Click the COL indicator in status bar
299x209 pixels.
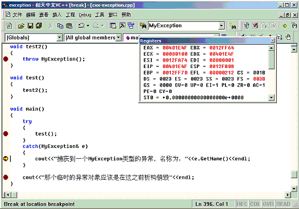click(255, 204)
